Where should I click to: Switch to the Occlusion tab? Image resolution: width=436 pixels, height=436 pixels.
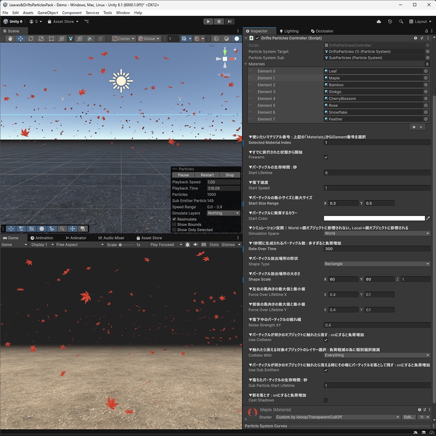click(322, 31)
